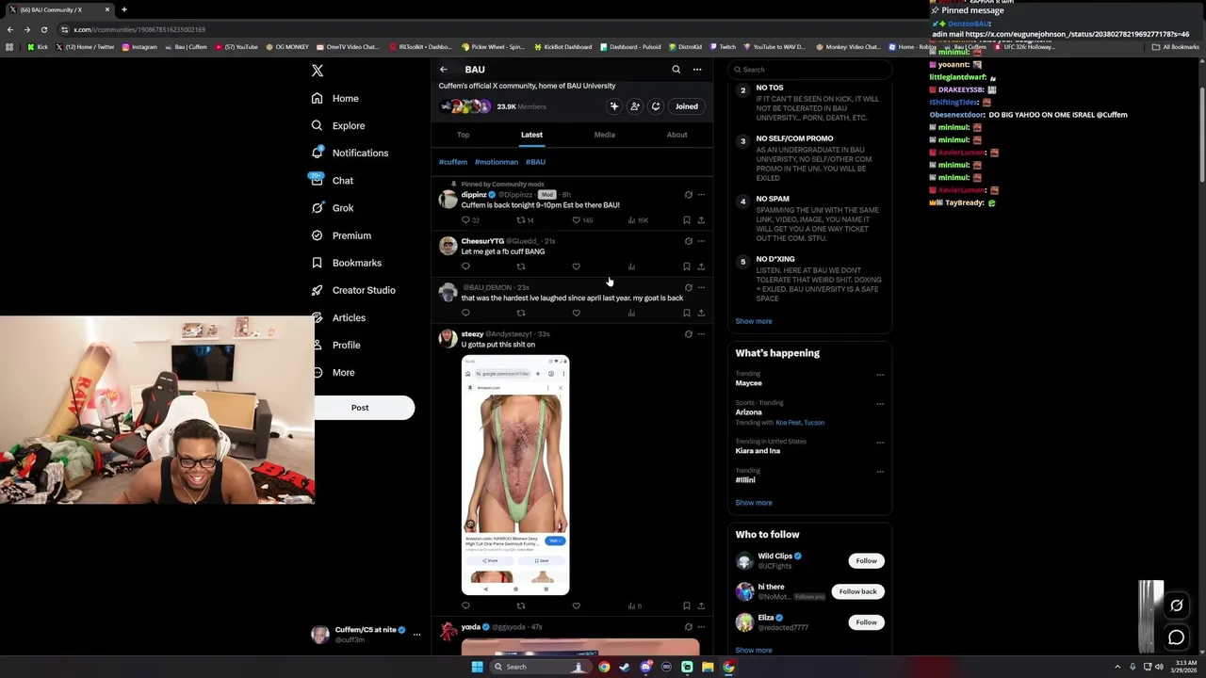Toggle community notifications bell icon
Image resolution: width=1206 pixels, height=678 pixels.
point(656,106)
